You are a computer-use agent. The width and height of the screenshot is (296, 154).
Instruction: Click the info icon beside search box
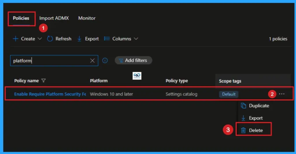[x=105, y=61]
